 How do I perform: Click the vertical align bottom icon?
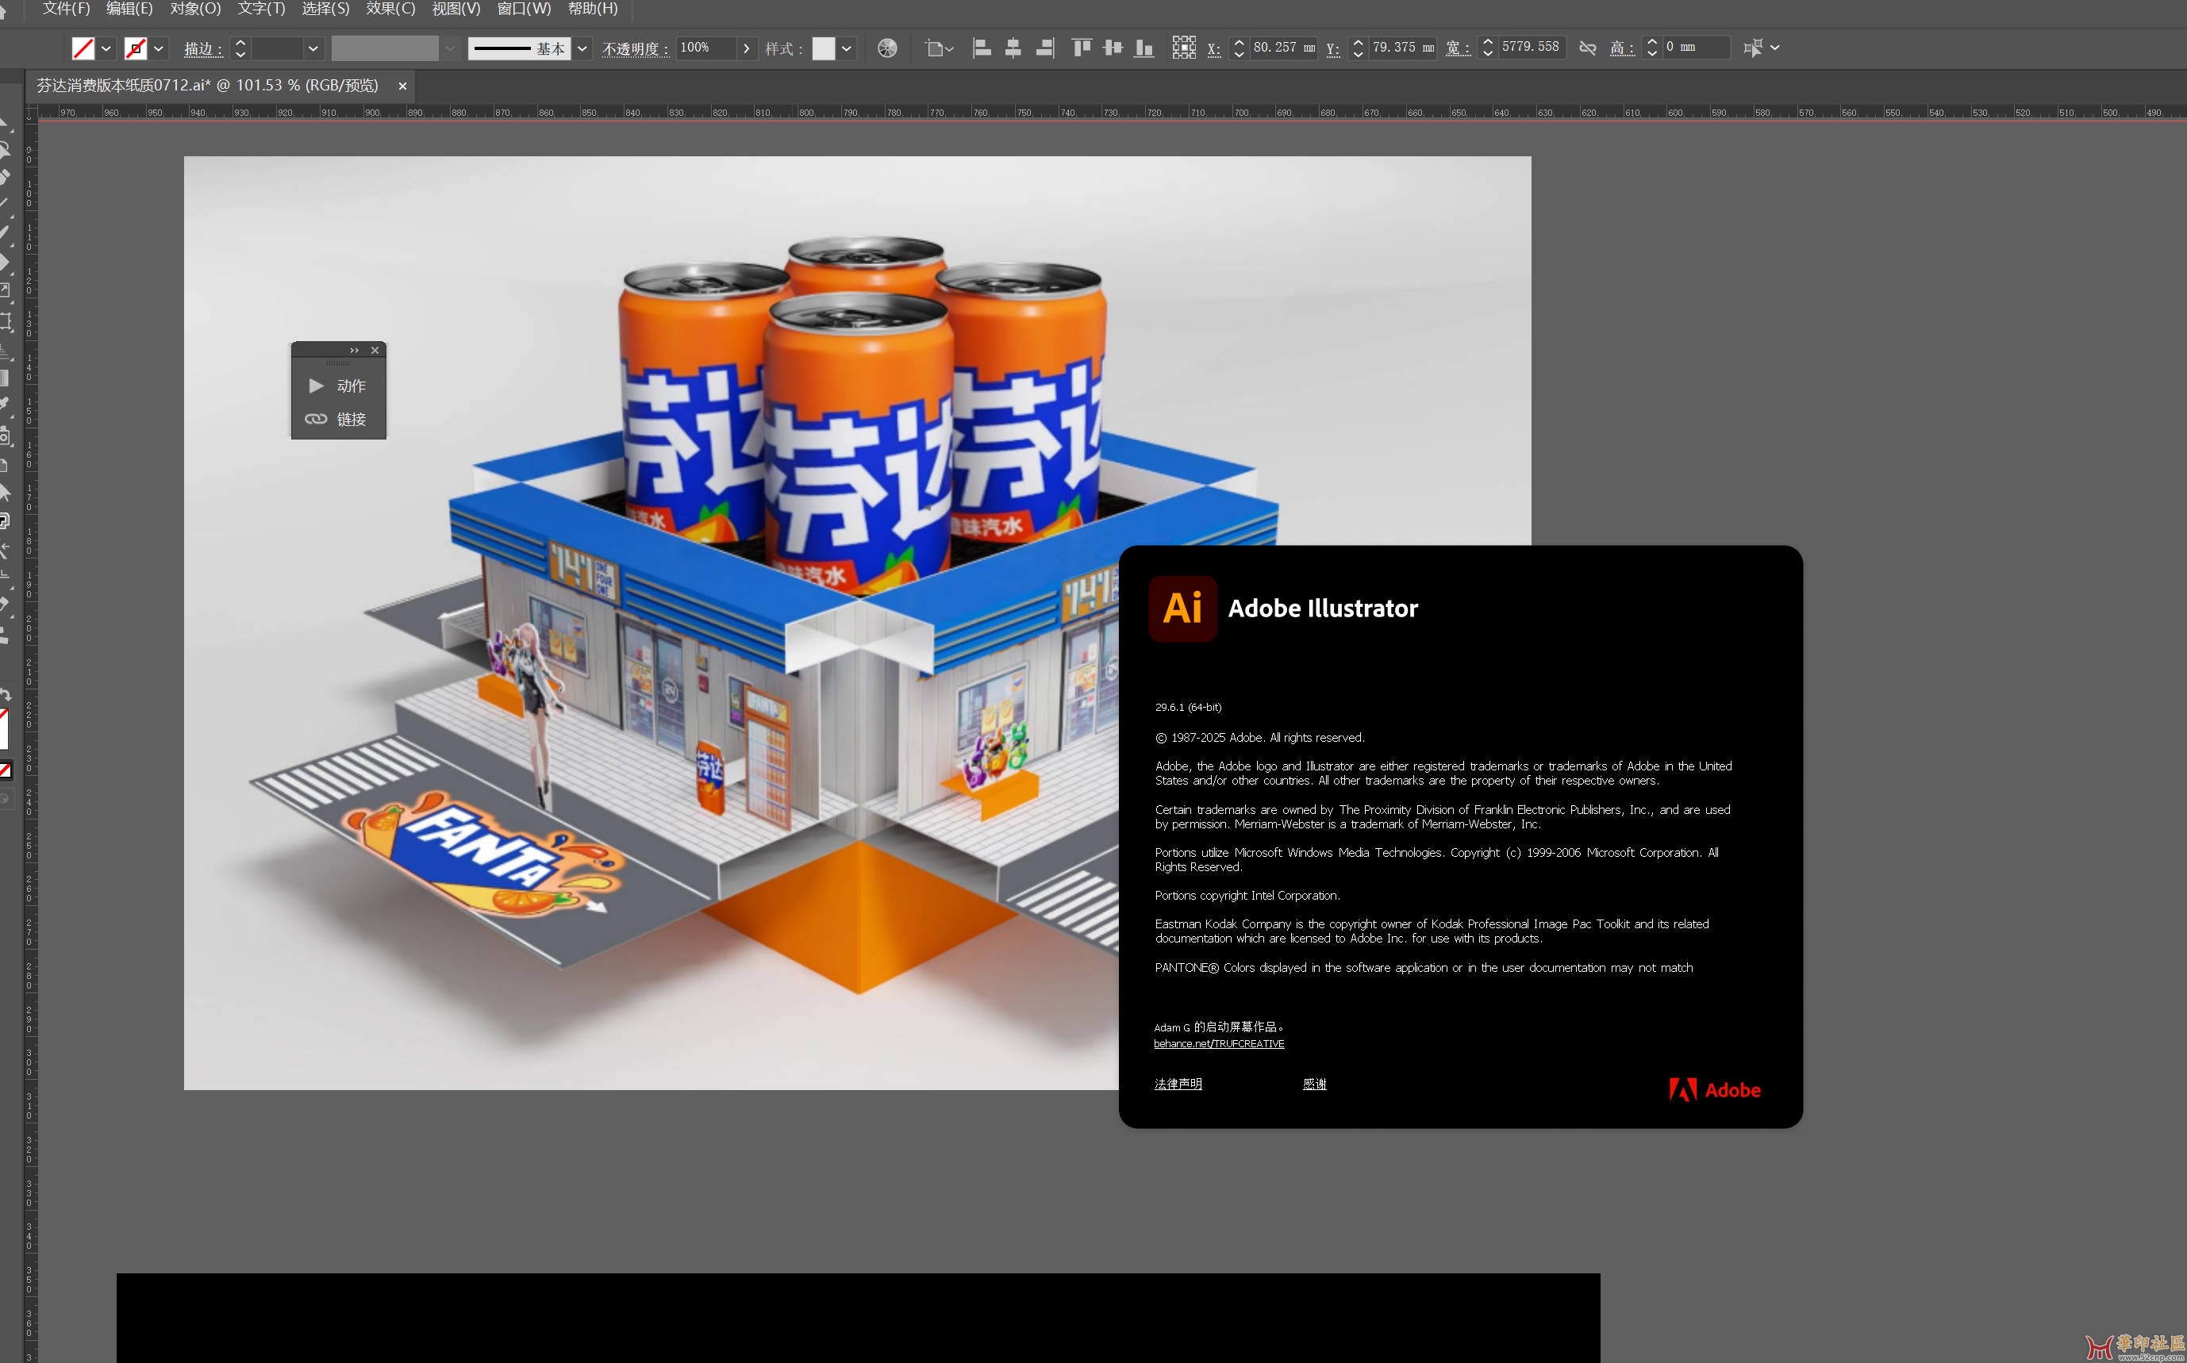point(1144,48)
